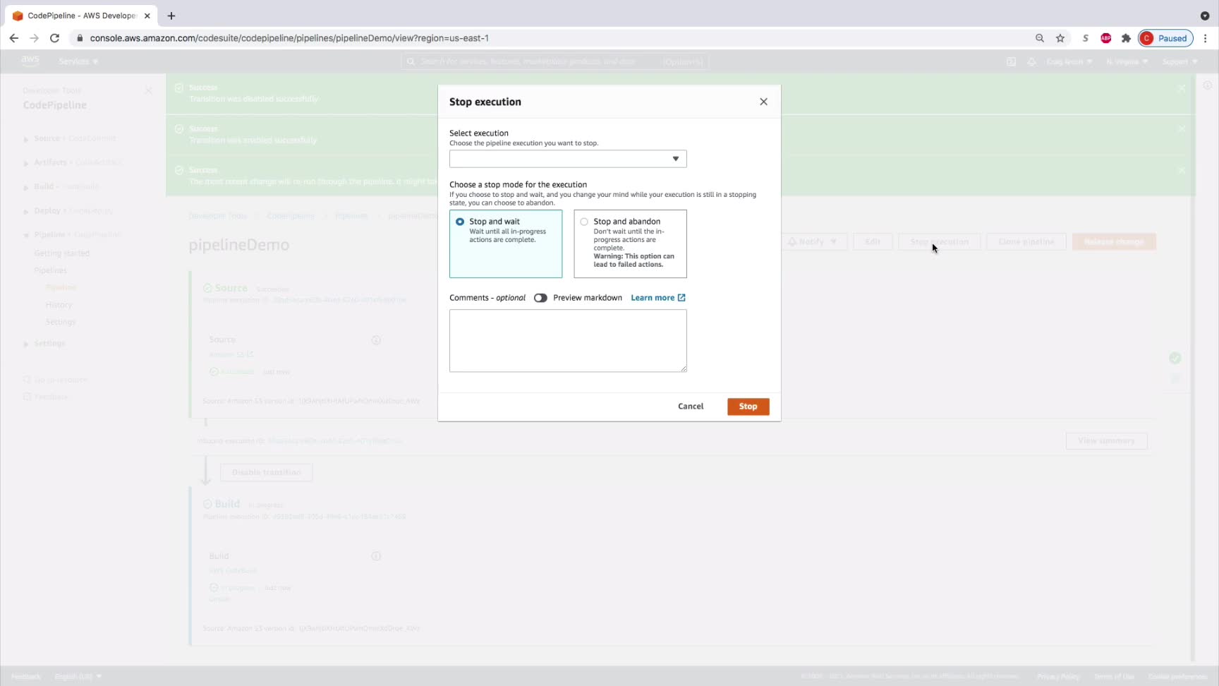Open the Build action info icon
Viewport: 1219px width, 686px height.
[x=376, y=556]
